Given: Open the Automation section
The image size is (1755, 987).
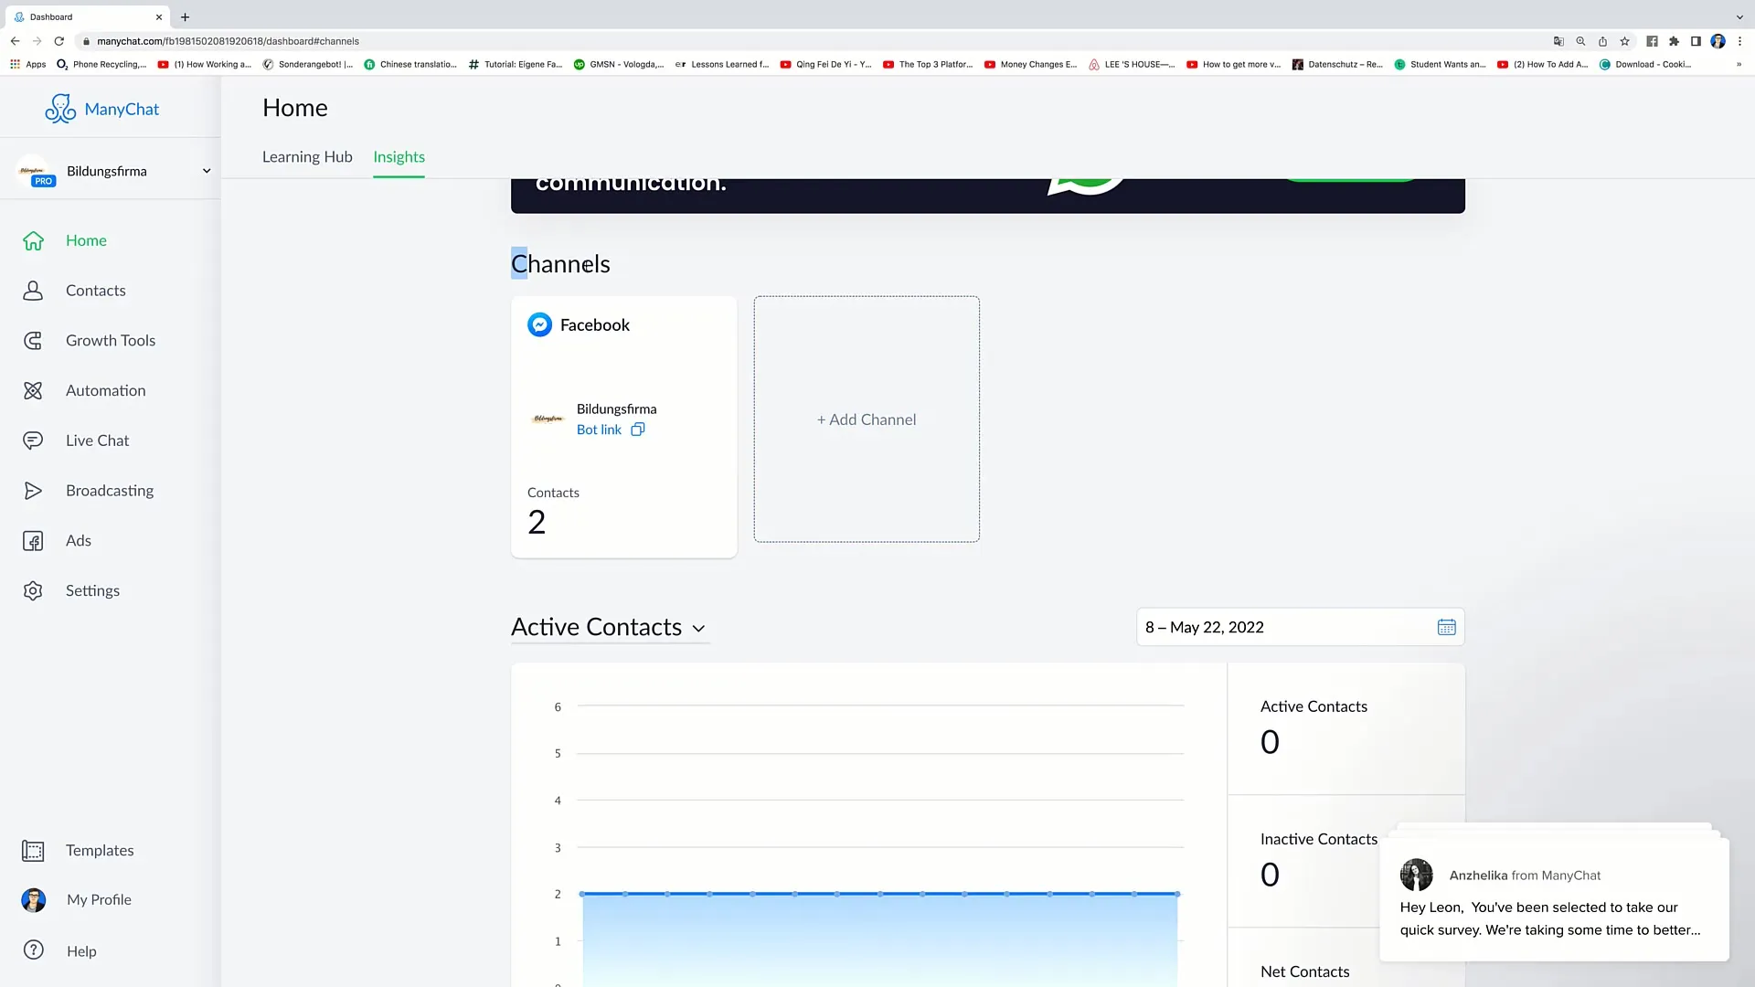Looking at the screenshot, I should [x=106, y=390].
